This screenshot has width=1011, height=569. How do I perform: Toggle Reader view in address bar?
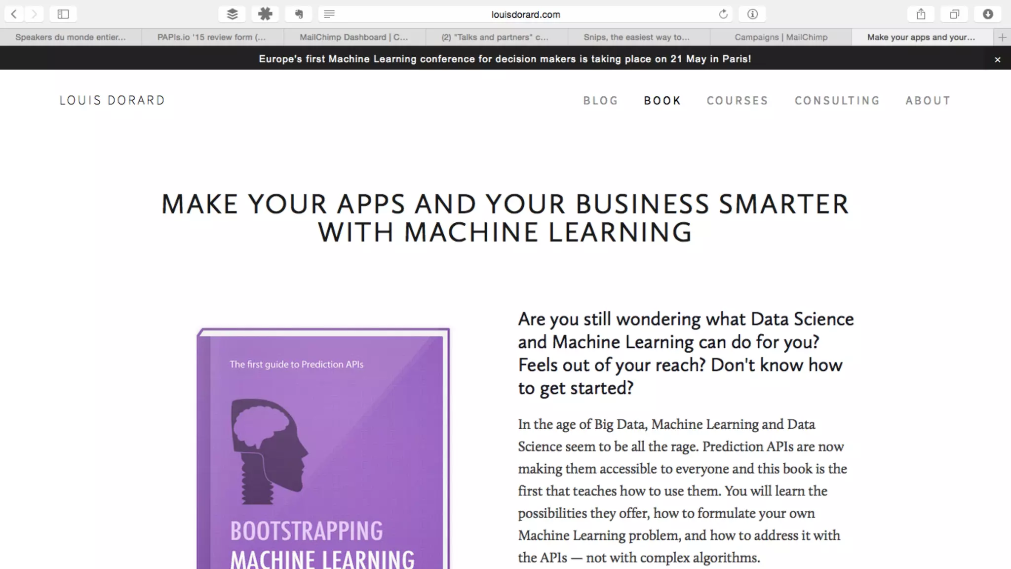[329, 14]
